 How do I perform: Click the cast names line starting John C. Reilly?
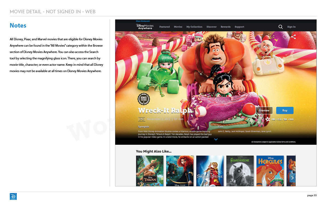[x=244, y=131]
